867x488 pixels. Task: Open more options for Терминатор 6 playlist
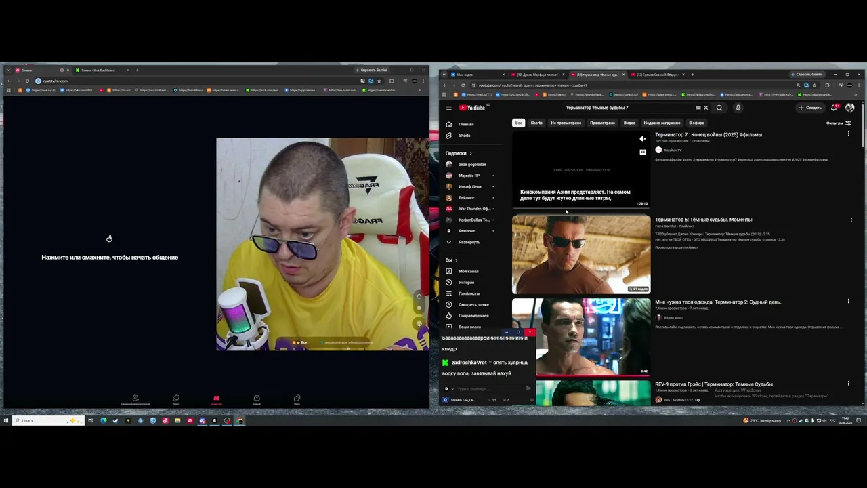point(851,220)
